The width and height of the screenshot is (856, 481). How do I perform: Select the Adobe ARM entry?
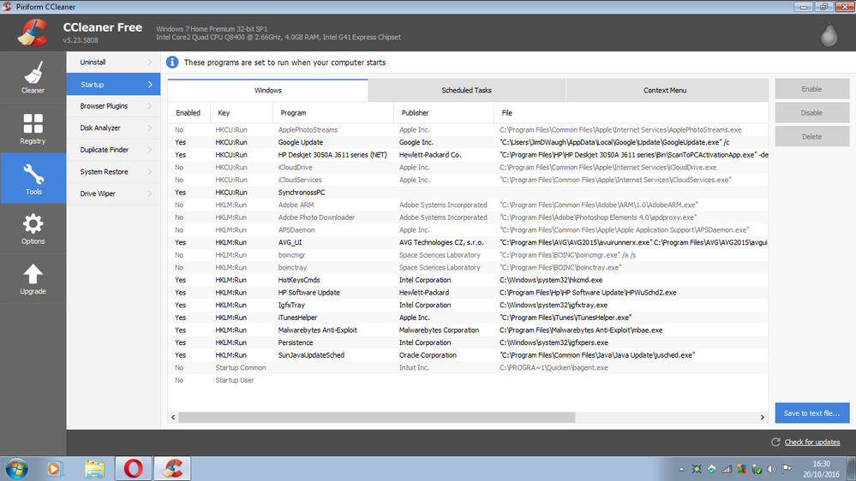pyautogui.click(x=468, y=205)
